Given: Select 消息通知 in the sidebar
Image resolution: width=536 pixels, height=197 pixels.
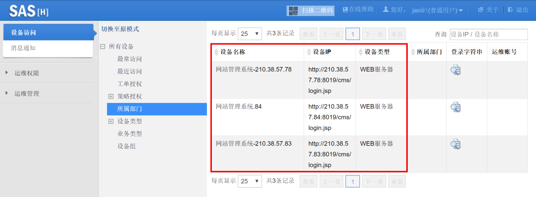Looking at the screenshot, I should pyautogui.click(x=23, y=48).
